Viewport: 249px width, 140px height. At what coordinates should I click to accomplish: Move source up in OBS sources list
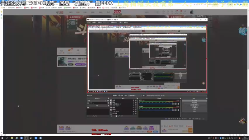pyautogui.click(x=120, y=116)
